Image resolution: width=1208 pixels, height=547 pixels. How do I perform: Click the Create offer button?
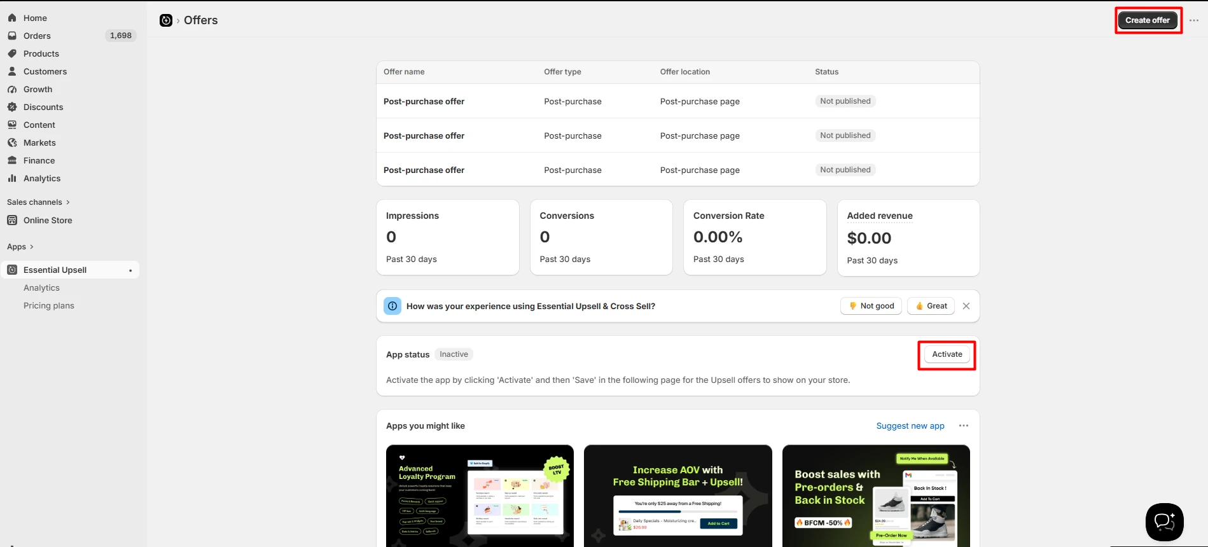point(1148,20)
